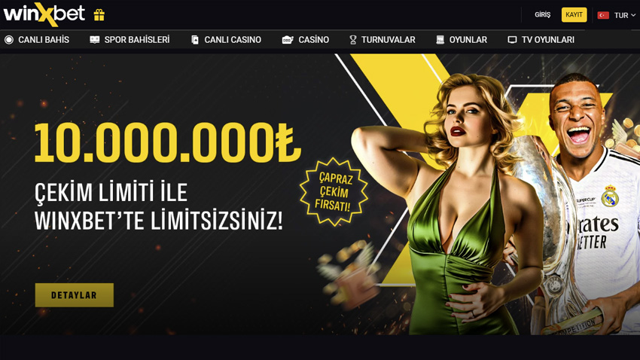Click the Spor Bahisleri scoreboard icon
This screenshot has height=360, width=640.
point(94,40)
